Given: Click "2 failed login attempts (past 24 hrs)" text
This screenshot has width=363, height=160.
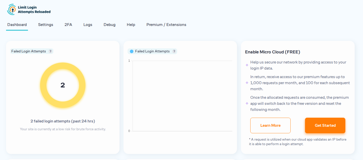Looking at the screenshot, I should [63, 121].
